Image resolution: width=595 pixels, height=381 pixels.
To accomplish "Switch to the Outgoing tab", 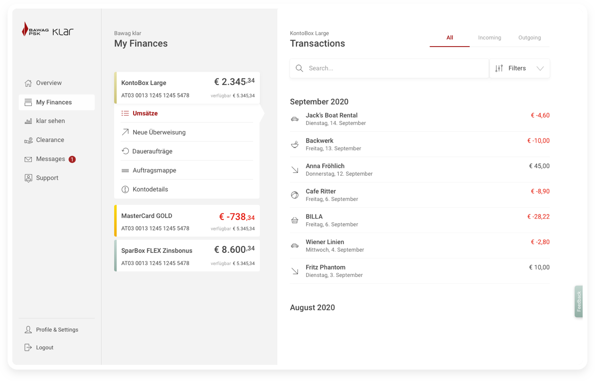I will pos(529,38).
